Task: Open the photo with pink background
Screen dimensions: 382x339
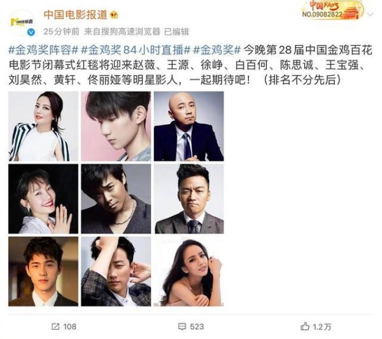Action: click(x=116, y=127)
